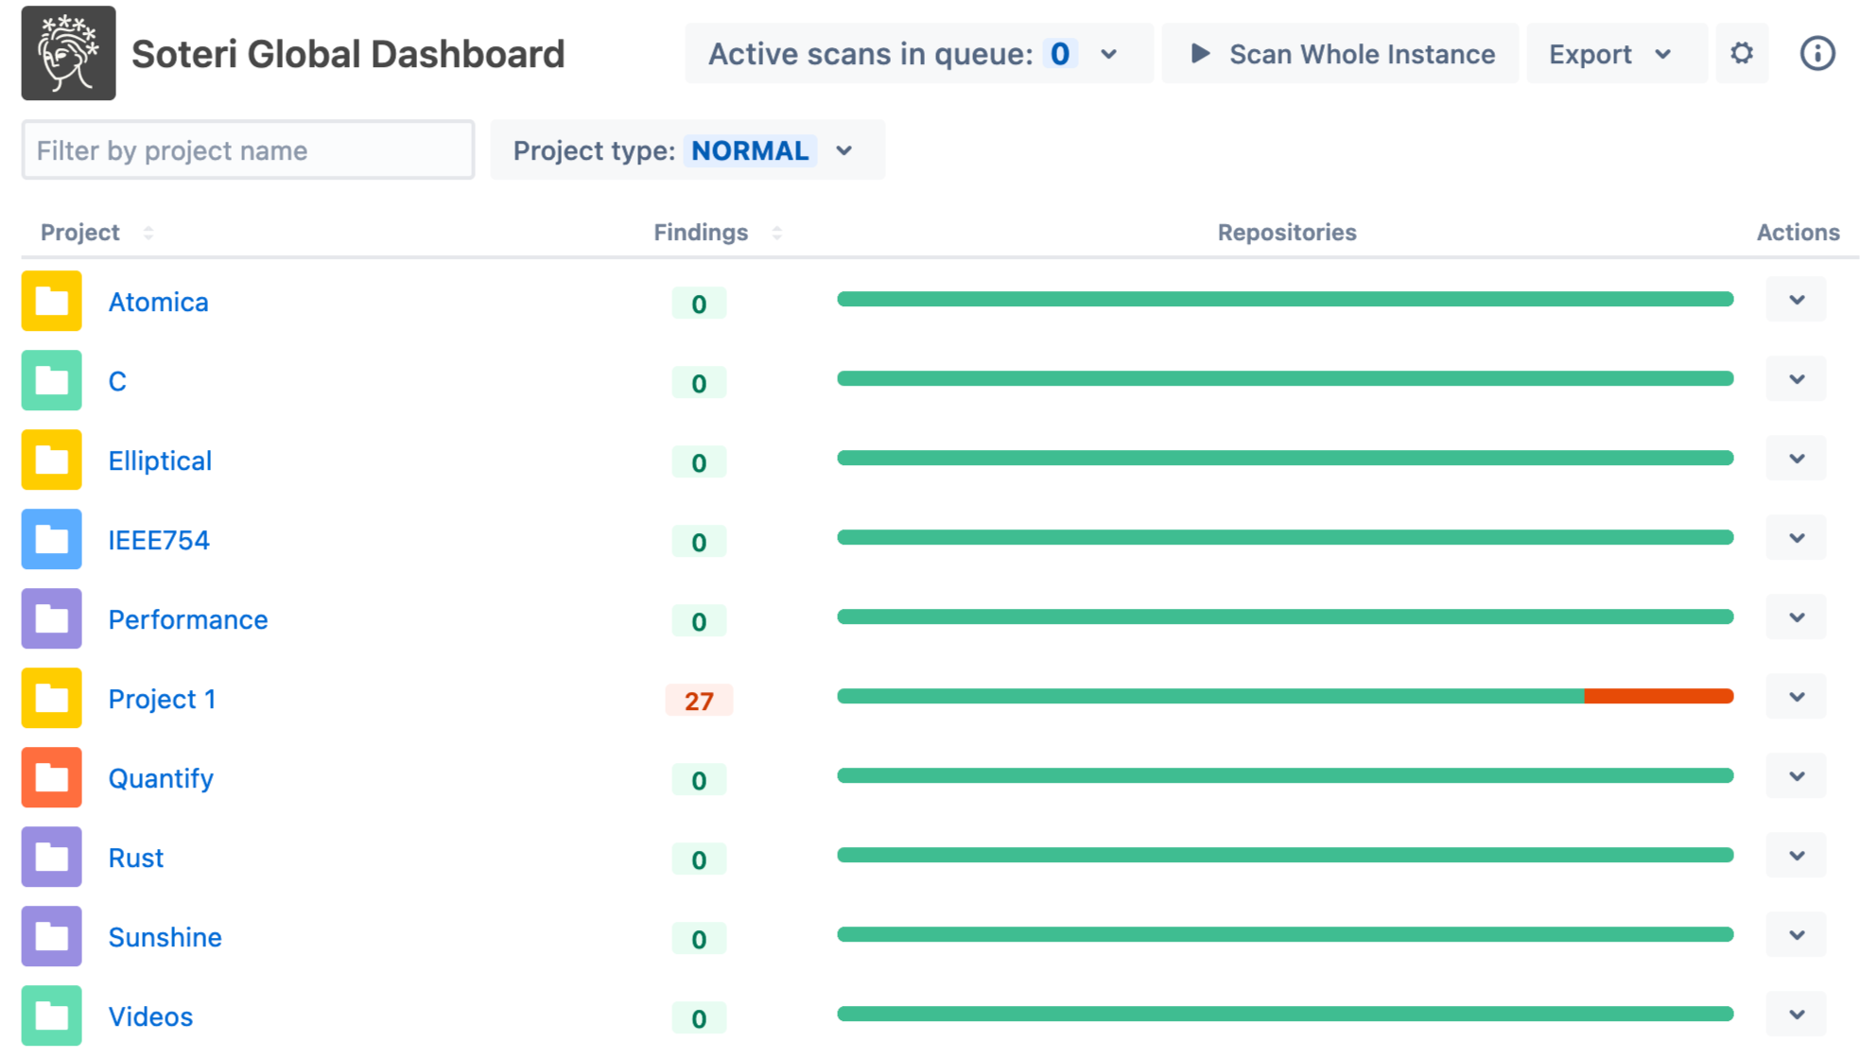
Task: Click the info circle icon
Action: pyautogui.click(x=1817, y=54)
